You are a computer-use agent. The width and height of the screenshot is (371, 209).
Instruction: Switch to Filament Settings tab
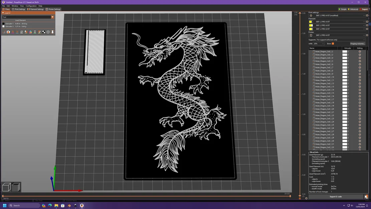coord(35,9)
